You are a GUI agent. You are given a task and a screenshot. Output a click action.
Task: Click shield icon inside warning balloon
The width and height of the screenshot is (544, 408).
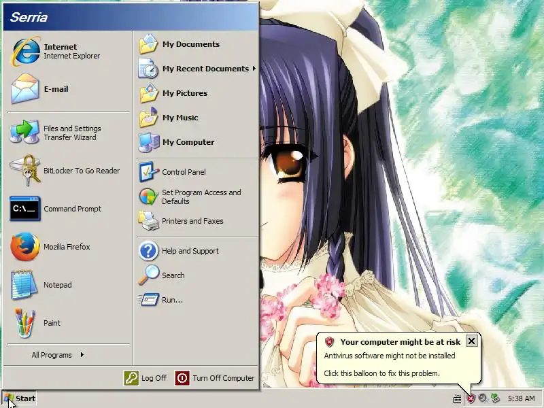[x=329, y=342]
